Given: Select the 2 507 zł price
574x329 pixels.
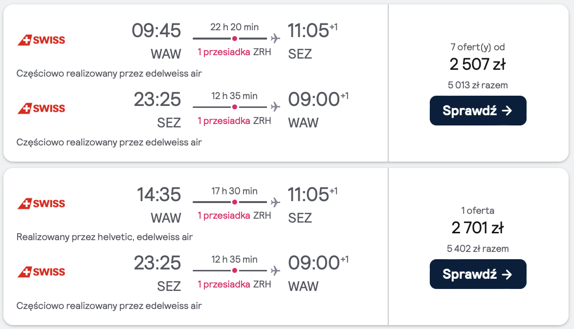Looking at the screenshot, I should (x=478, y=64).
